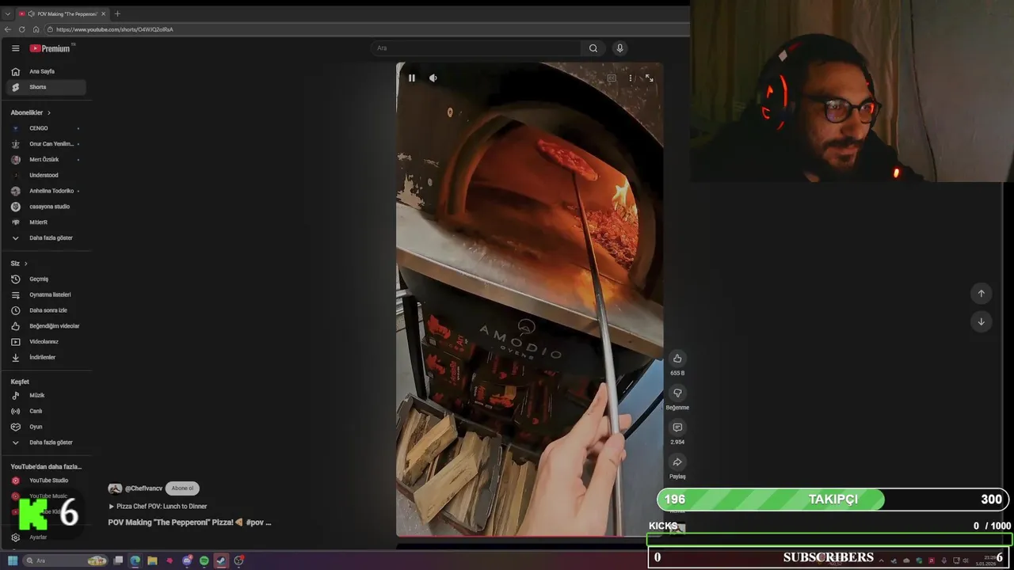
Task: Open İndirilenler downloads
Action: point(46,357)
